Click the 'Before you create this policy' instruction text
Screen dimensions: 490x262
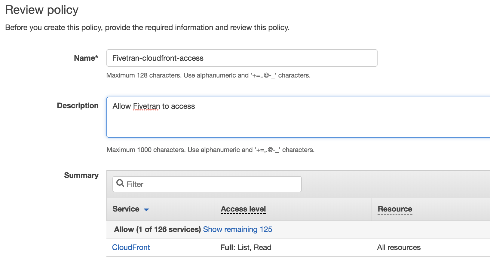click(x=147, y=28)
